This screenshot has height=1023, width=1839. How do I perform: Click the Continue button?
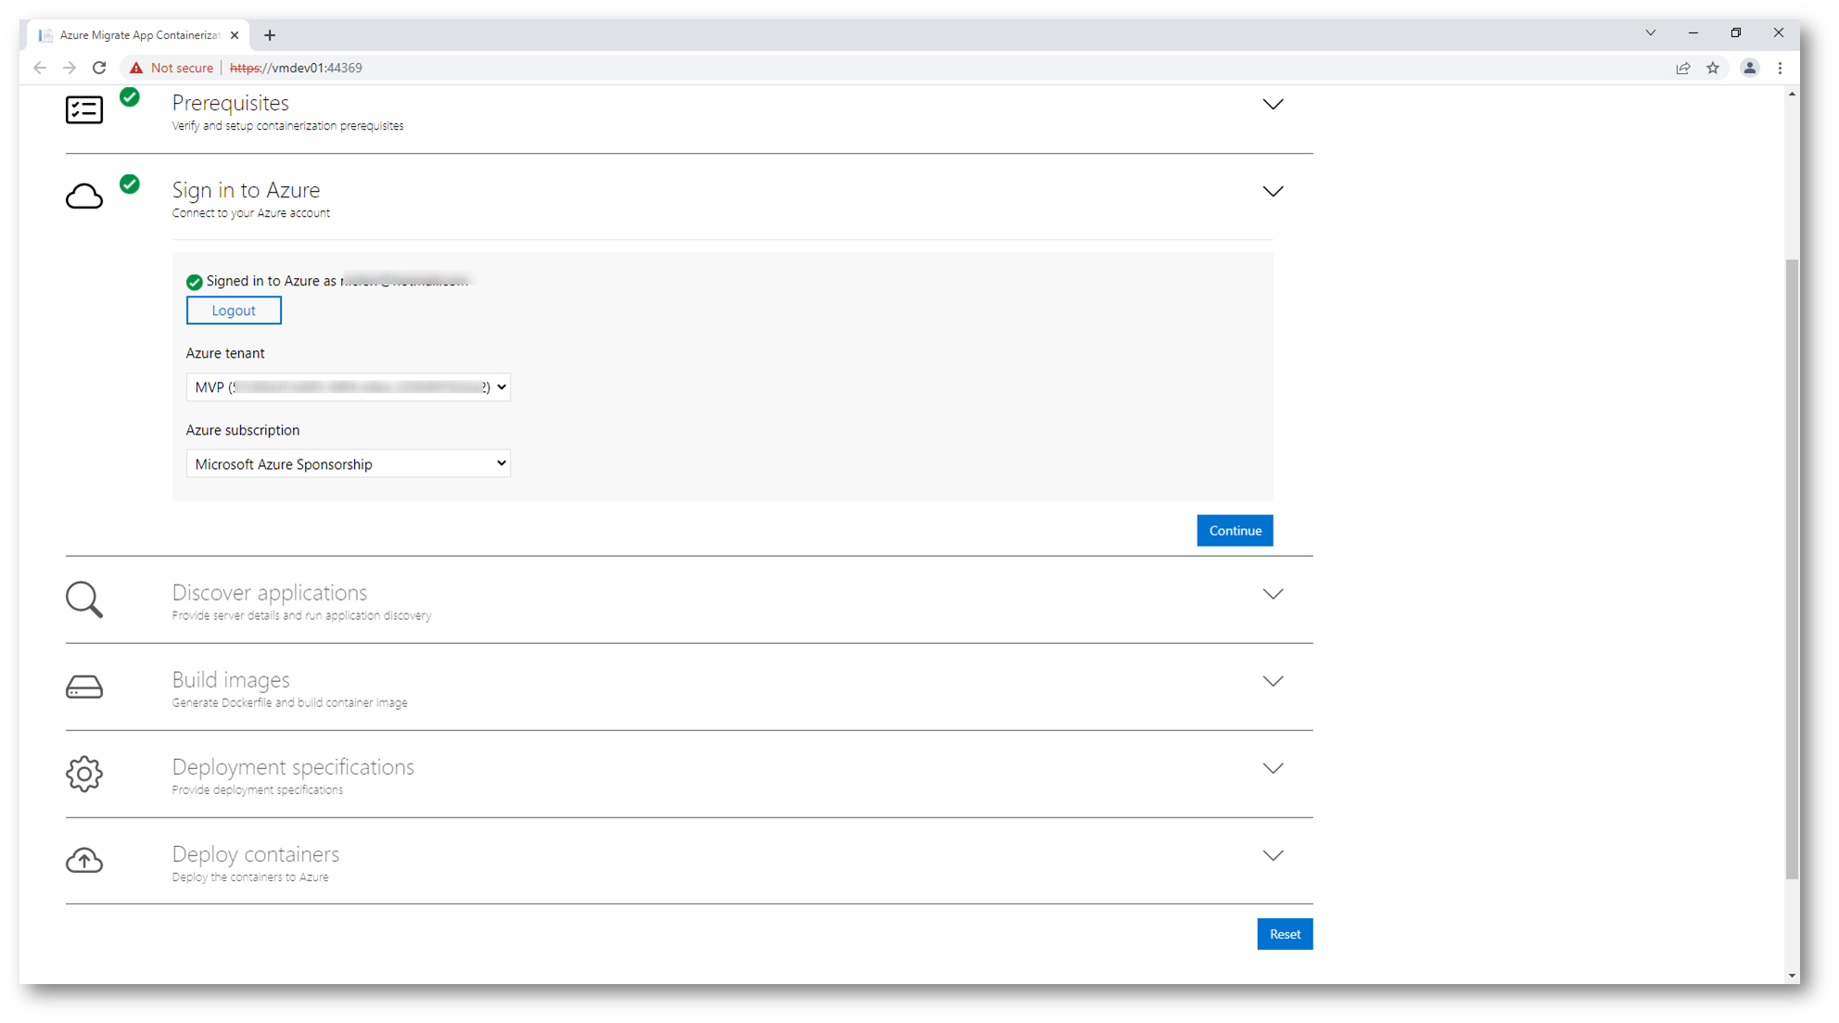point(1235,531)
